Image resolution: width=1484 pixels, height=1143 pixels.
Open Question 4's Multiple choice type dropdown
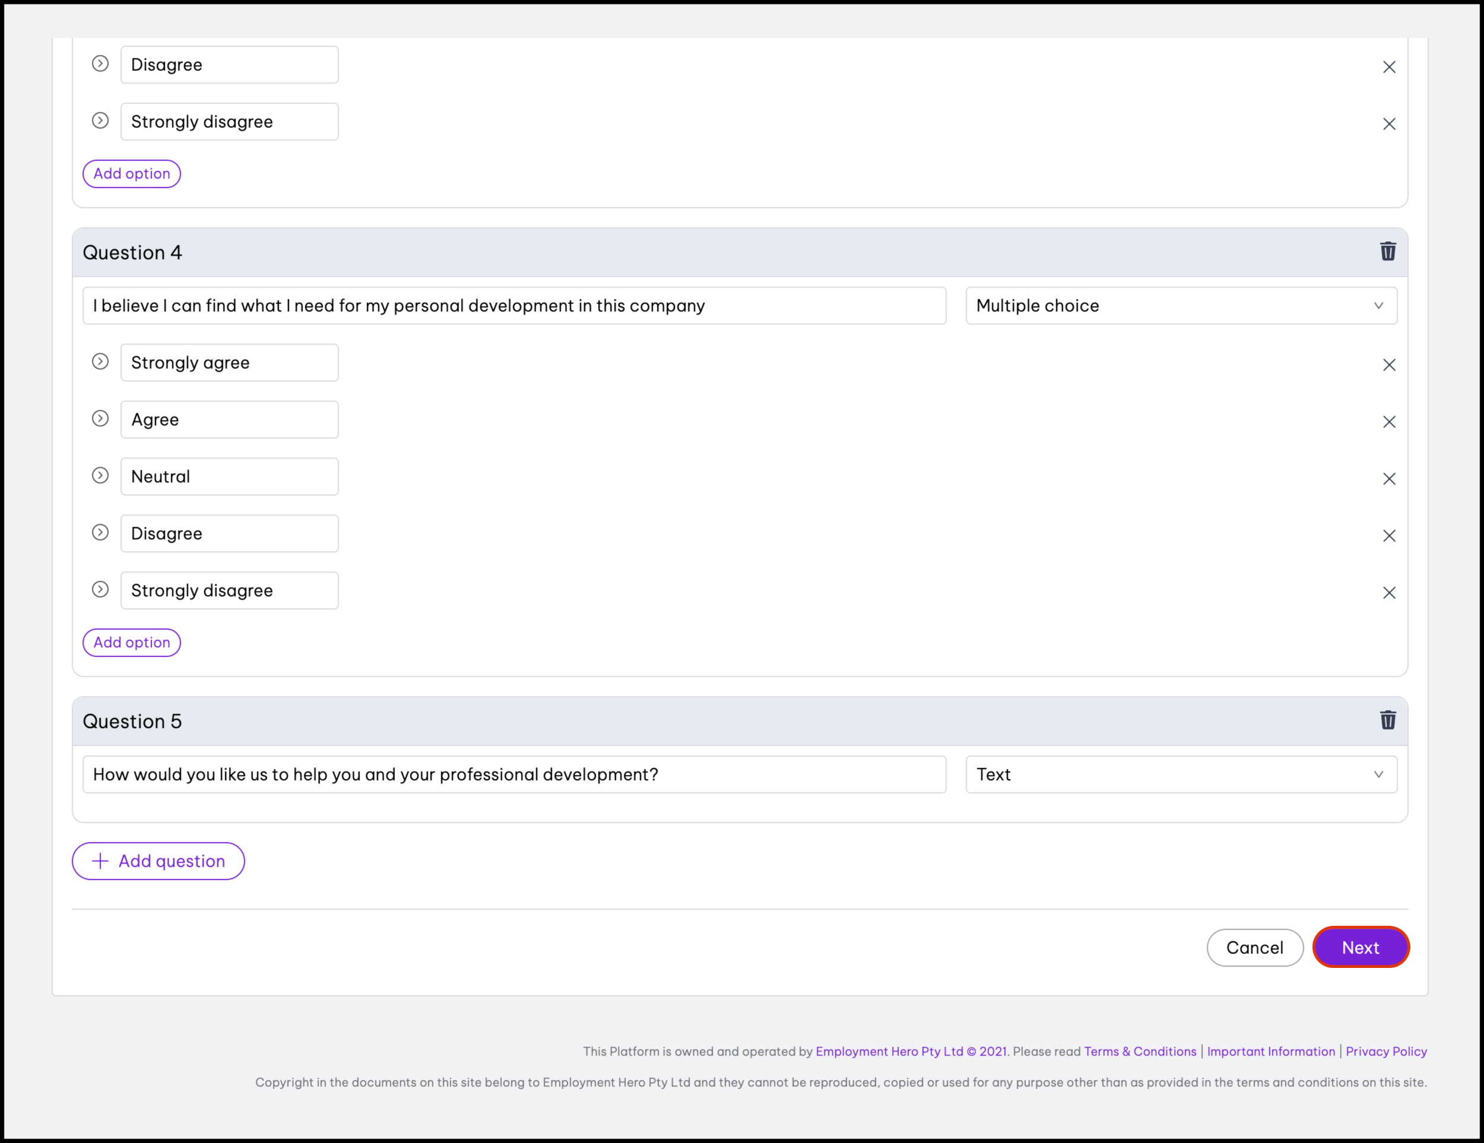[x=1181, y=306]
